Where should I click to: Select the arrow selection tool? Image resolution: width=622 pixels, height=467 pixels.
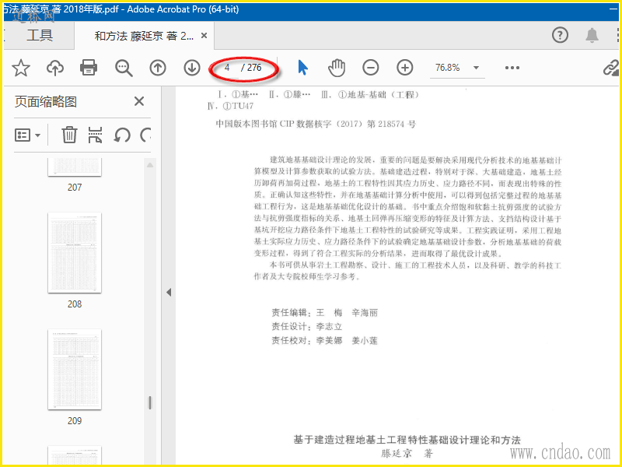click(x=302, y=68)
